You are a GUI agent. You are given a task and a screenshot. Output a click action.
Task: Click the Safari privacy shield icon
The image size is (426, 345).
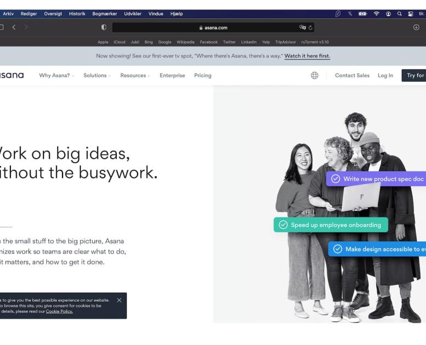104,27
